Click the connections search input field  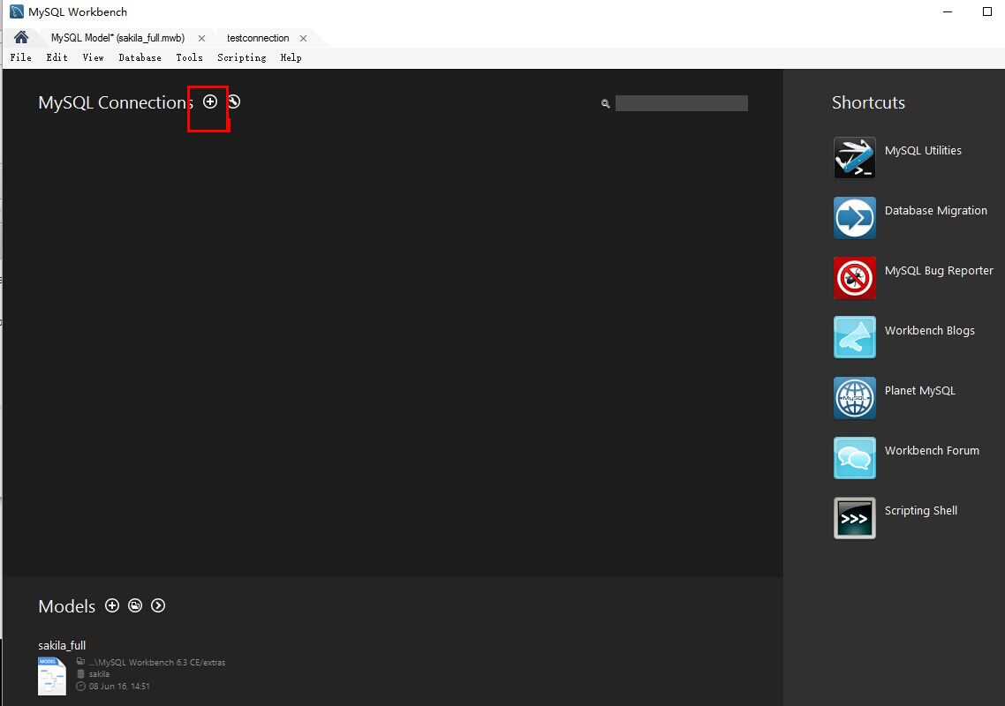point(681,103)
